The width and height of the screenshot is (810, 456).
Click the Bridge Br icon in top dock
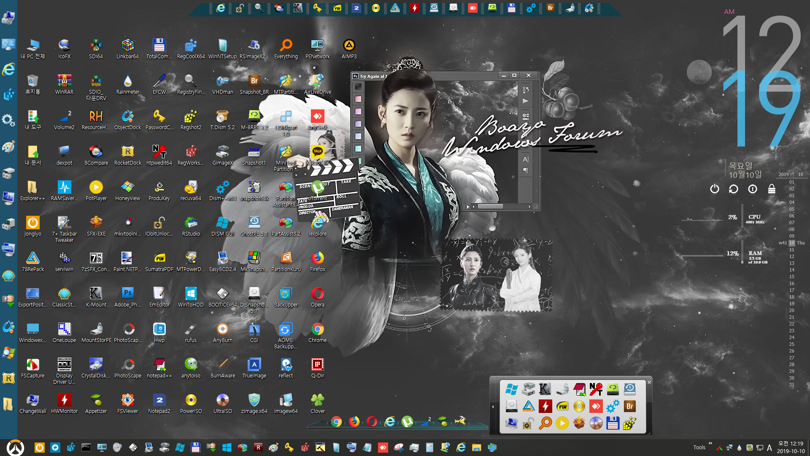(550, 8)
